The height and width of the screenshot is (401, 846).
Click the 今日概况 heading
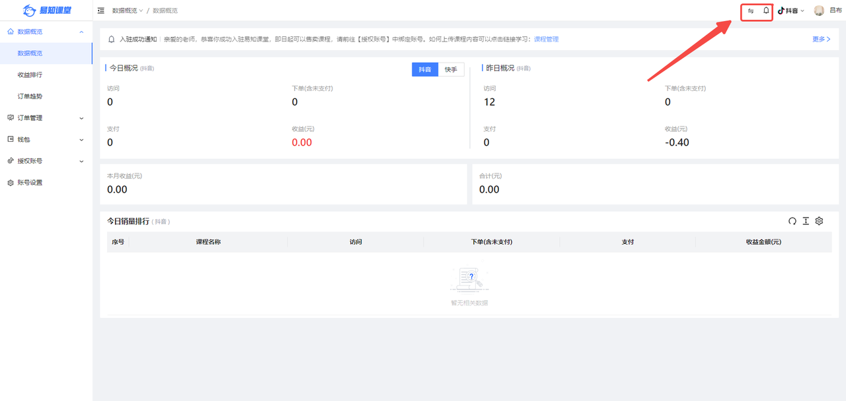tap(124, 68)
